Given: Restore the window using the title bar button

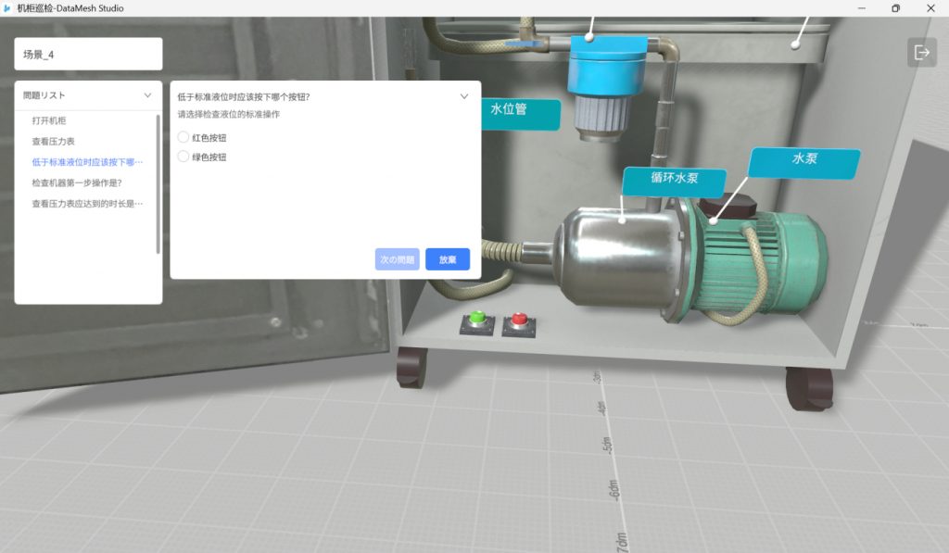Looking at the screenshot, I should tap(895, 8).
